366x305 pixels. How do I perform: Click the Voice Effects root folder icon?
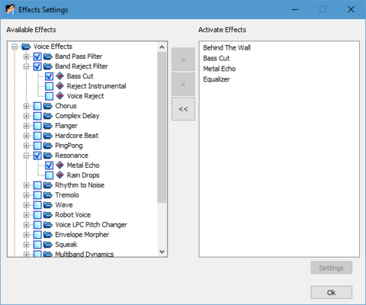pos(26,47)
